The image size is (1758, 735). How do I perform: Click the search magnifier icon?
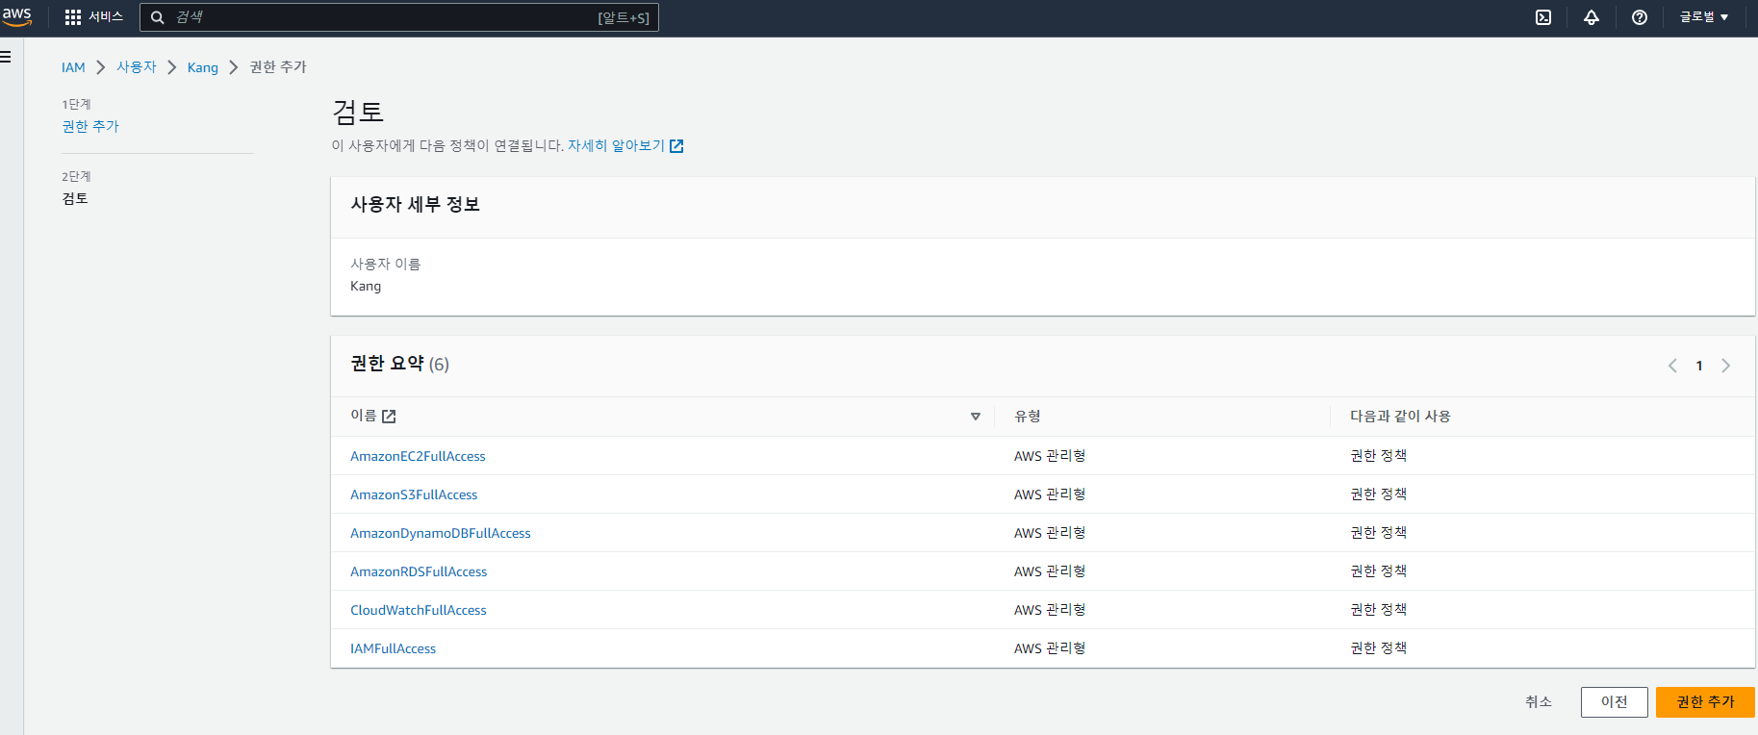coord(158,17)
